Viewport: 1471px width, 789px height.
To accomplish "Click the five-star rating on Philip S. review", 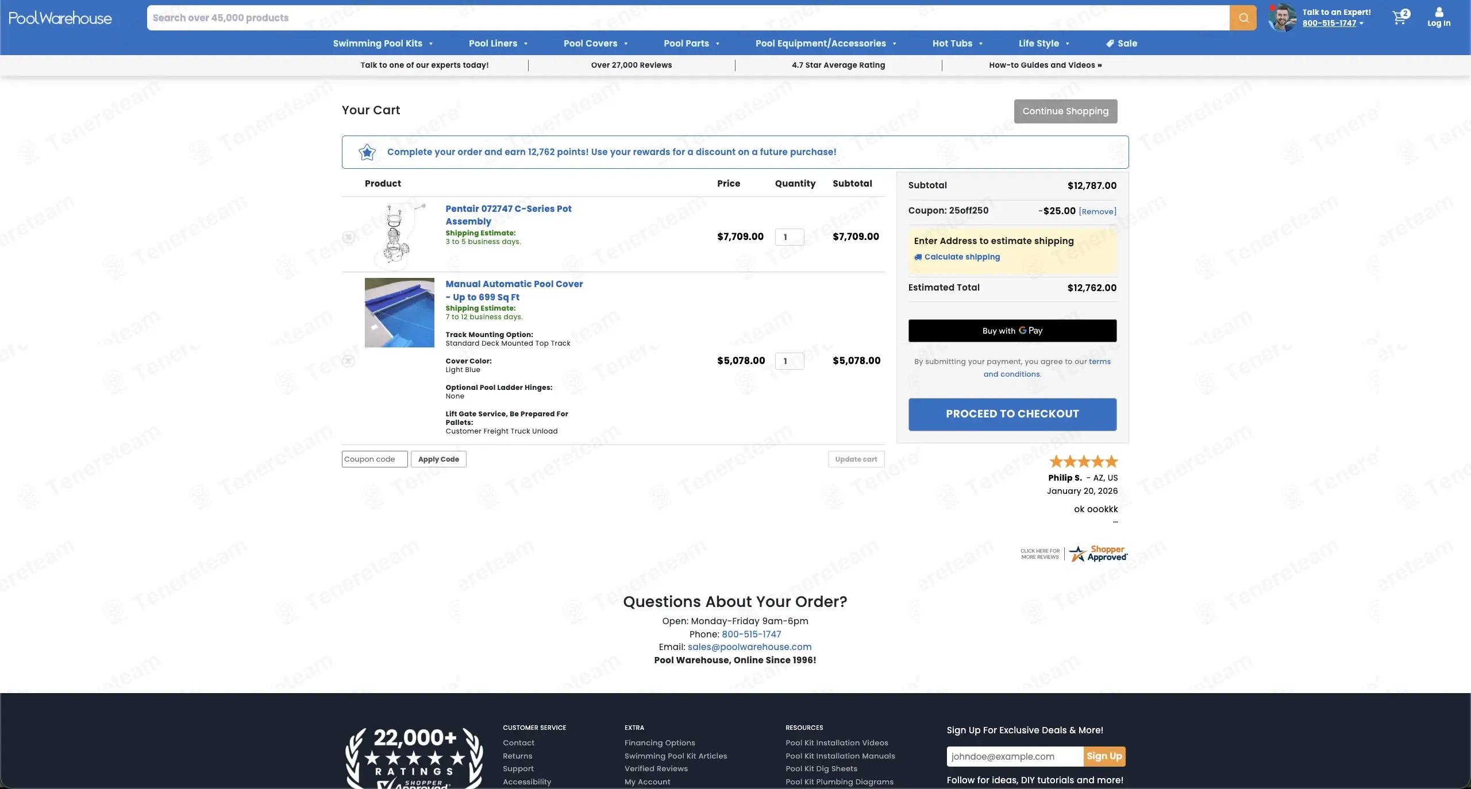I will click(1084, 461).
